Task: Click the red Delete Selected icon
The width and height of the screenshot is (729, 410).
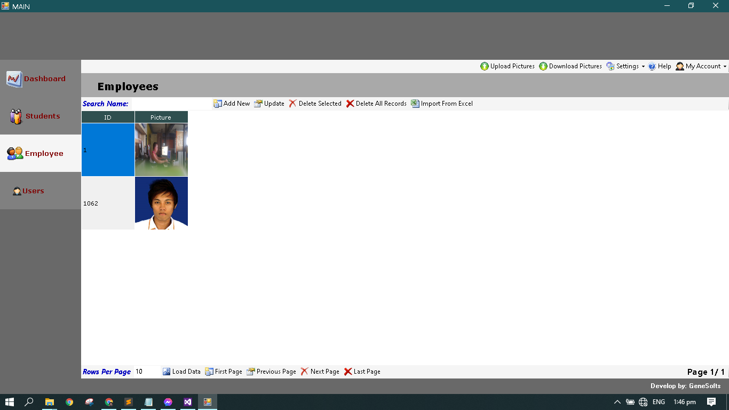Action: [293, 104]
